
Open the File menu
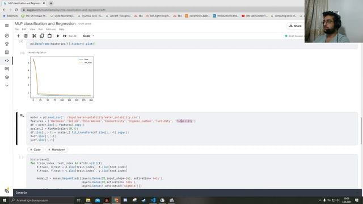(16, 29)
